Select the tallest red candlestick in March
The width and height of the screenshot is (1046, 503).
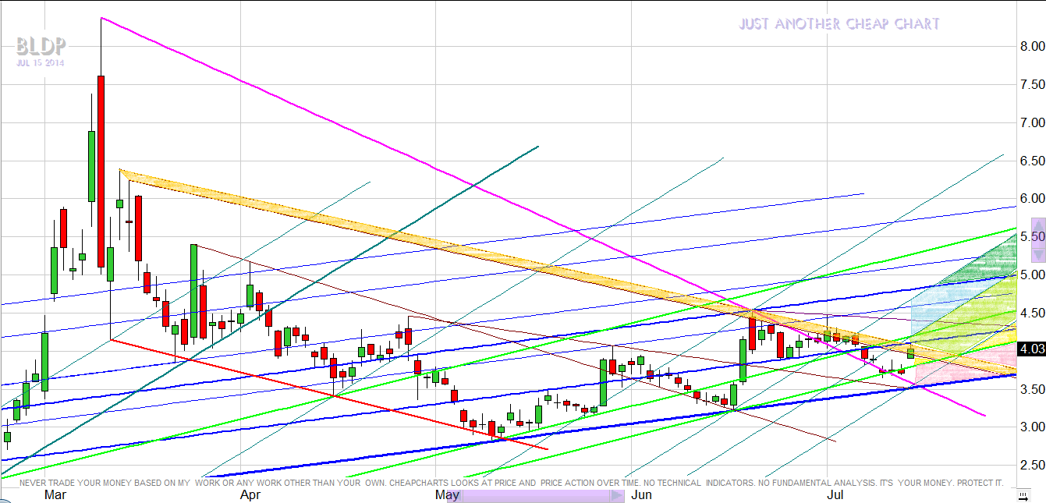[x=101, y=171]
